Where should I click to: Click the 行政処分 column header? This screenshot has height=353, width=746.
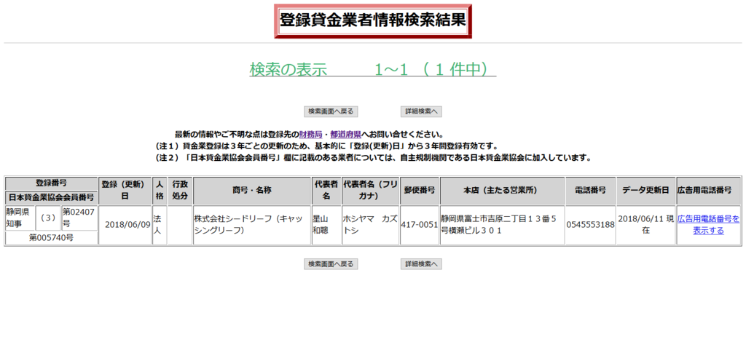click(180, 191)
